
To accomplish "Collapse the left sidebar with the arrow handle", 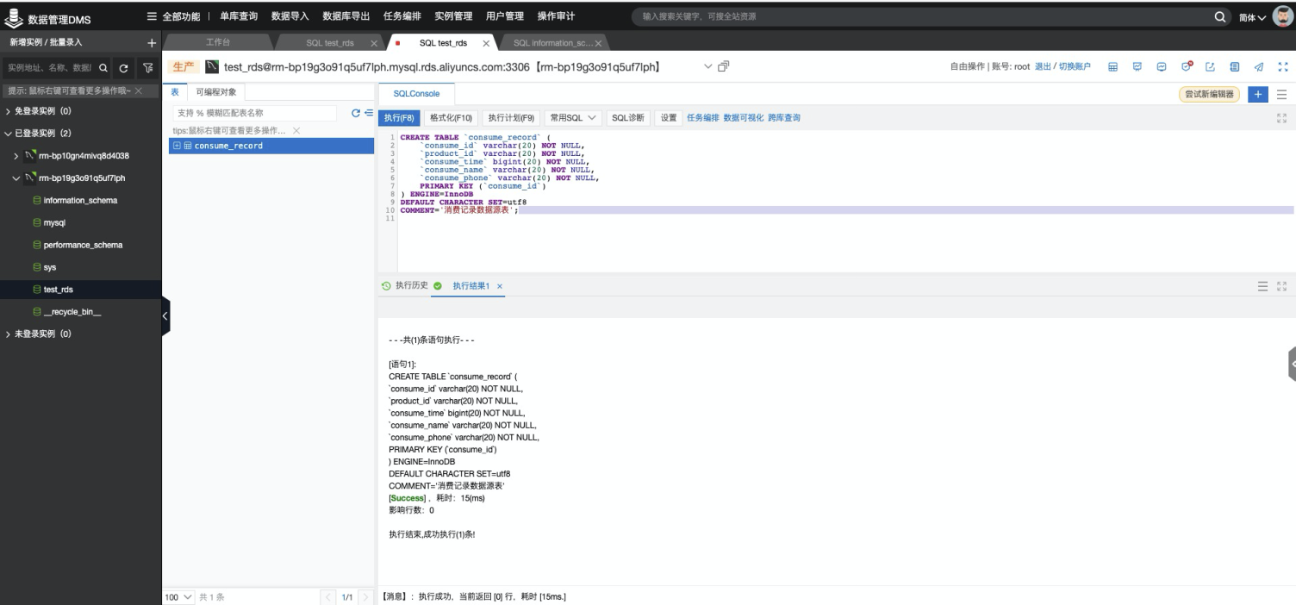I will pyautogui.click(x=165, y=316).
